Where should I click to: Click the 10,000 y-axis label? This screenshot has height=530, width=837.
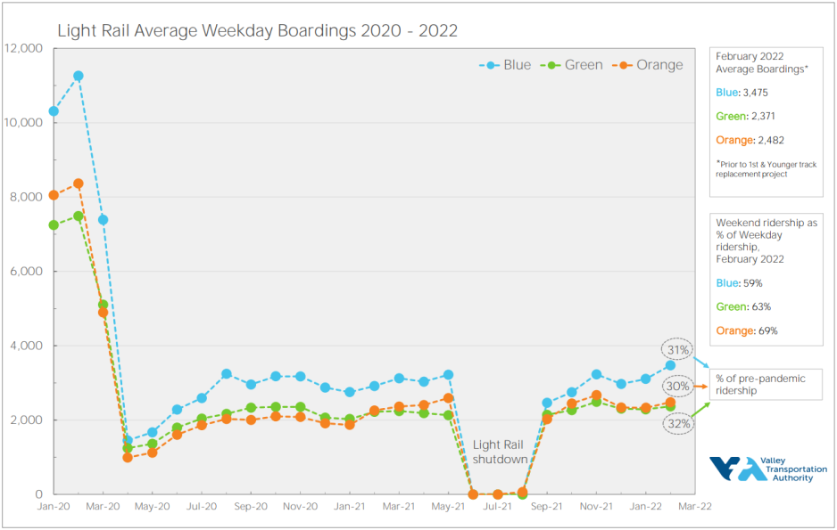[23, 123]
